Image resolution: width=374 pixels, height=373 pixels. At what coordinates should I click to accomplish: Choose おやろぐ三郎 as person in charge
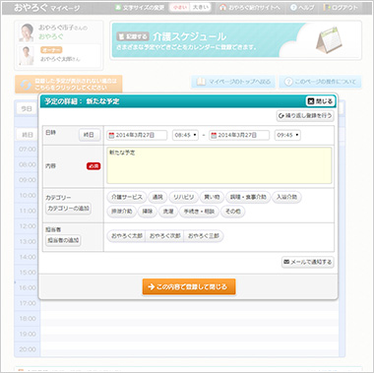(x=204, y=236)
